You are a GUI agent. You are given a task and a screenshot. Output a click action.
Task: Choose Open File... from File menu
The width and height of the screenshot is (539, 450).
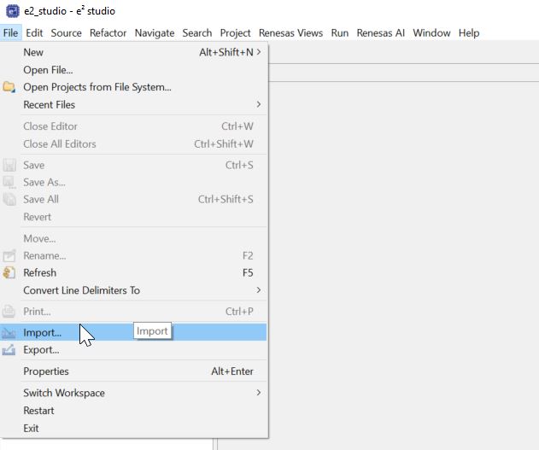click(x=133, y=70)
